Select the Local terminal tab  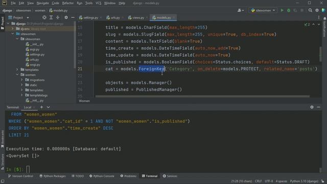click(x=27, y=107)
